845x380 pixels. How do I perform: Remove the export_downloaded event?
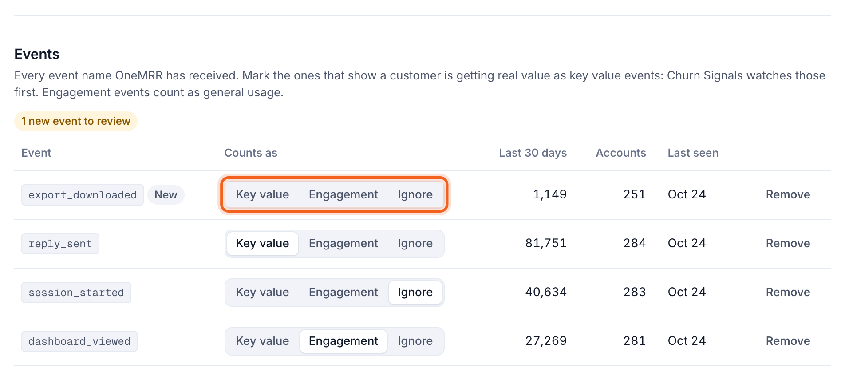[788, 194]
